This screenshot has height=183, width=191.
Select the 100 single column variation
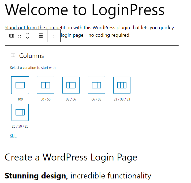20,85
